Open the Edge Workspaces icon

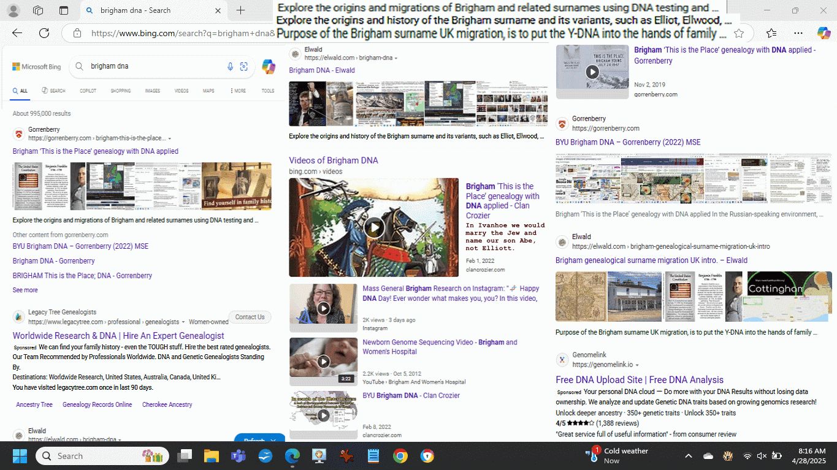[38, 10]
